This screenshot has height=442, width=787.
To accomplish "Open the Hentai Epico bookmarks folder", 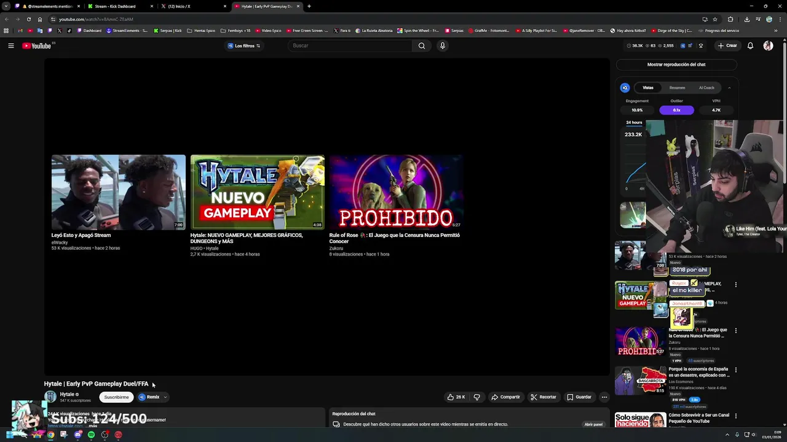I will [201, 31].
